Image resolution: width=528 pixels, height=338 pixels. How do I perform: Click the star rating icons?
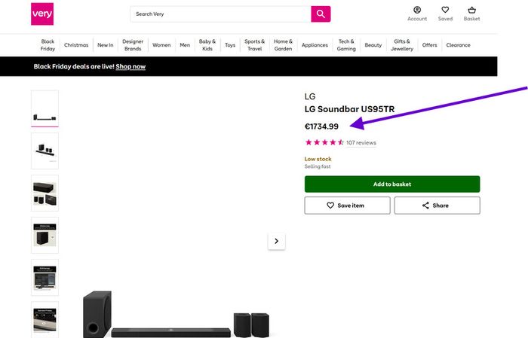324,142
